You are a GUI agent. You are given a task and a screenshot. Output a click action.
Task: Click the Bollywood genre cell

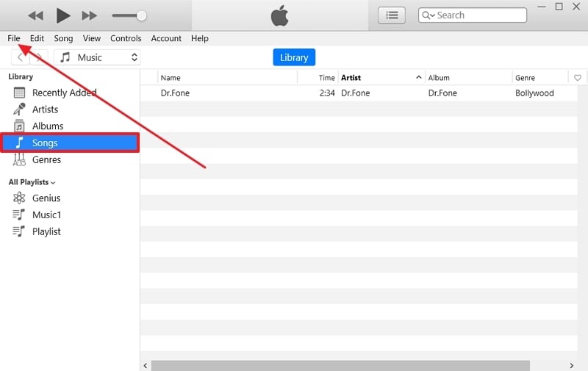point(534,93)
